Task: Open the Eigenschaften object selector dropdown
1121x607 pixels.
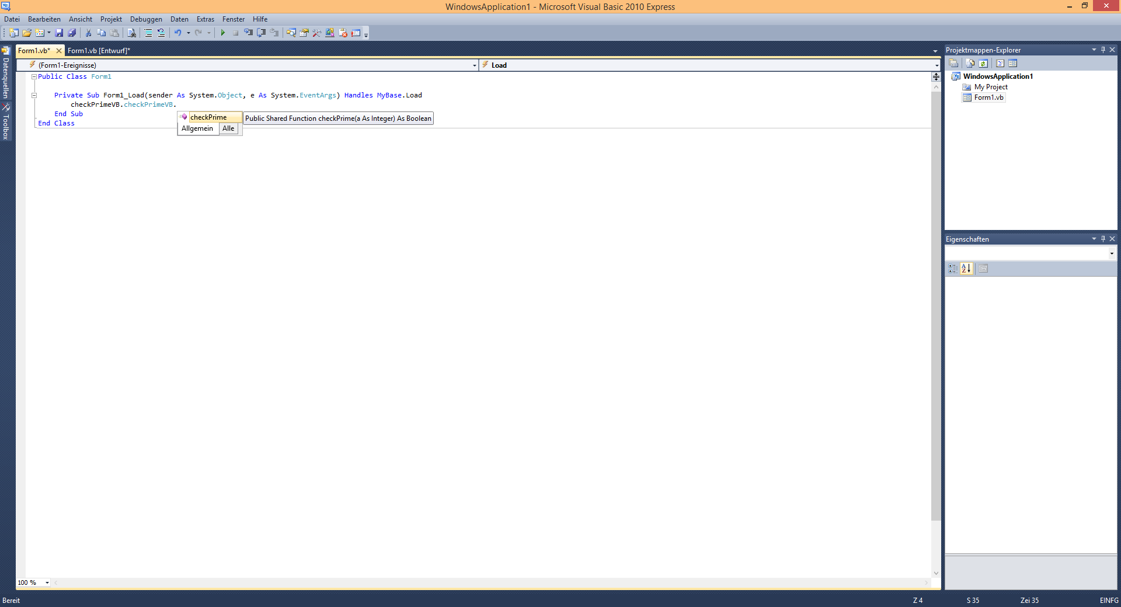Action: point(1111,253)
